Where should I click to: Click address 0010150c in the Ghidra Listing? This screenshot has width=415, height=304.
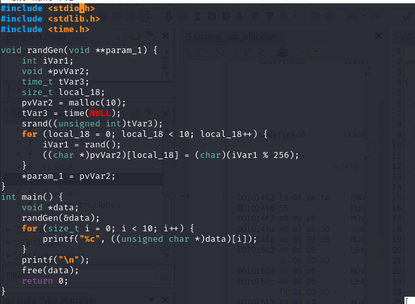click(x=256, y=282)
